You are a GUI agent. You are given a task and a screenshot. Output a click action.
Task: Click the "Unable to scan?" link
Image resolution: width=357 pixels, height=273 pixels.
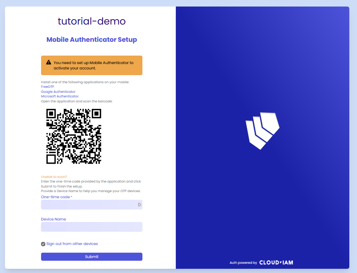click(54, 177)
